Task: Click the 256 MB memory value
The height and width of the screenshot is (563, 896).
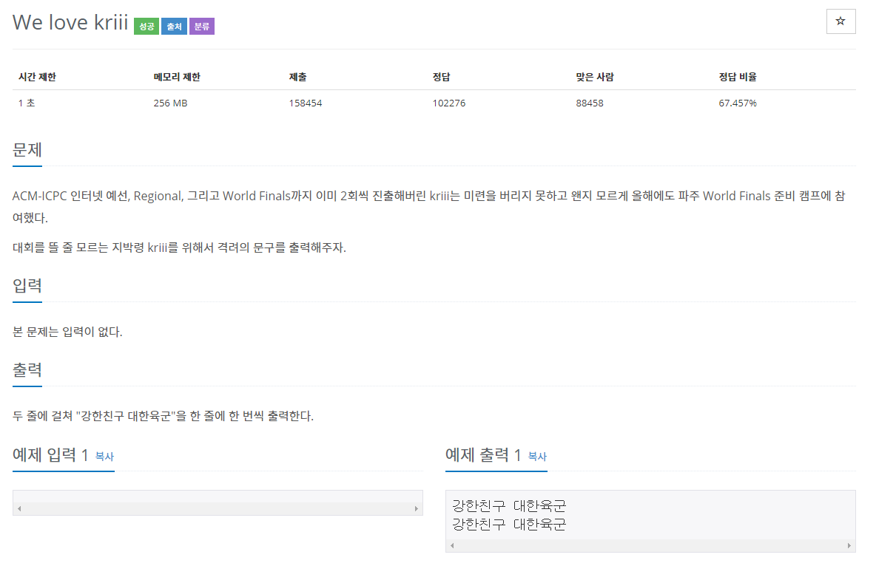Action: [170, 103]
